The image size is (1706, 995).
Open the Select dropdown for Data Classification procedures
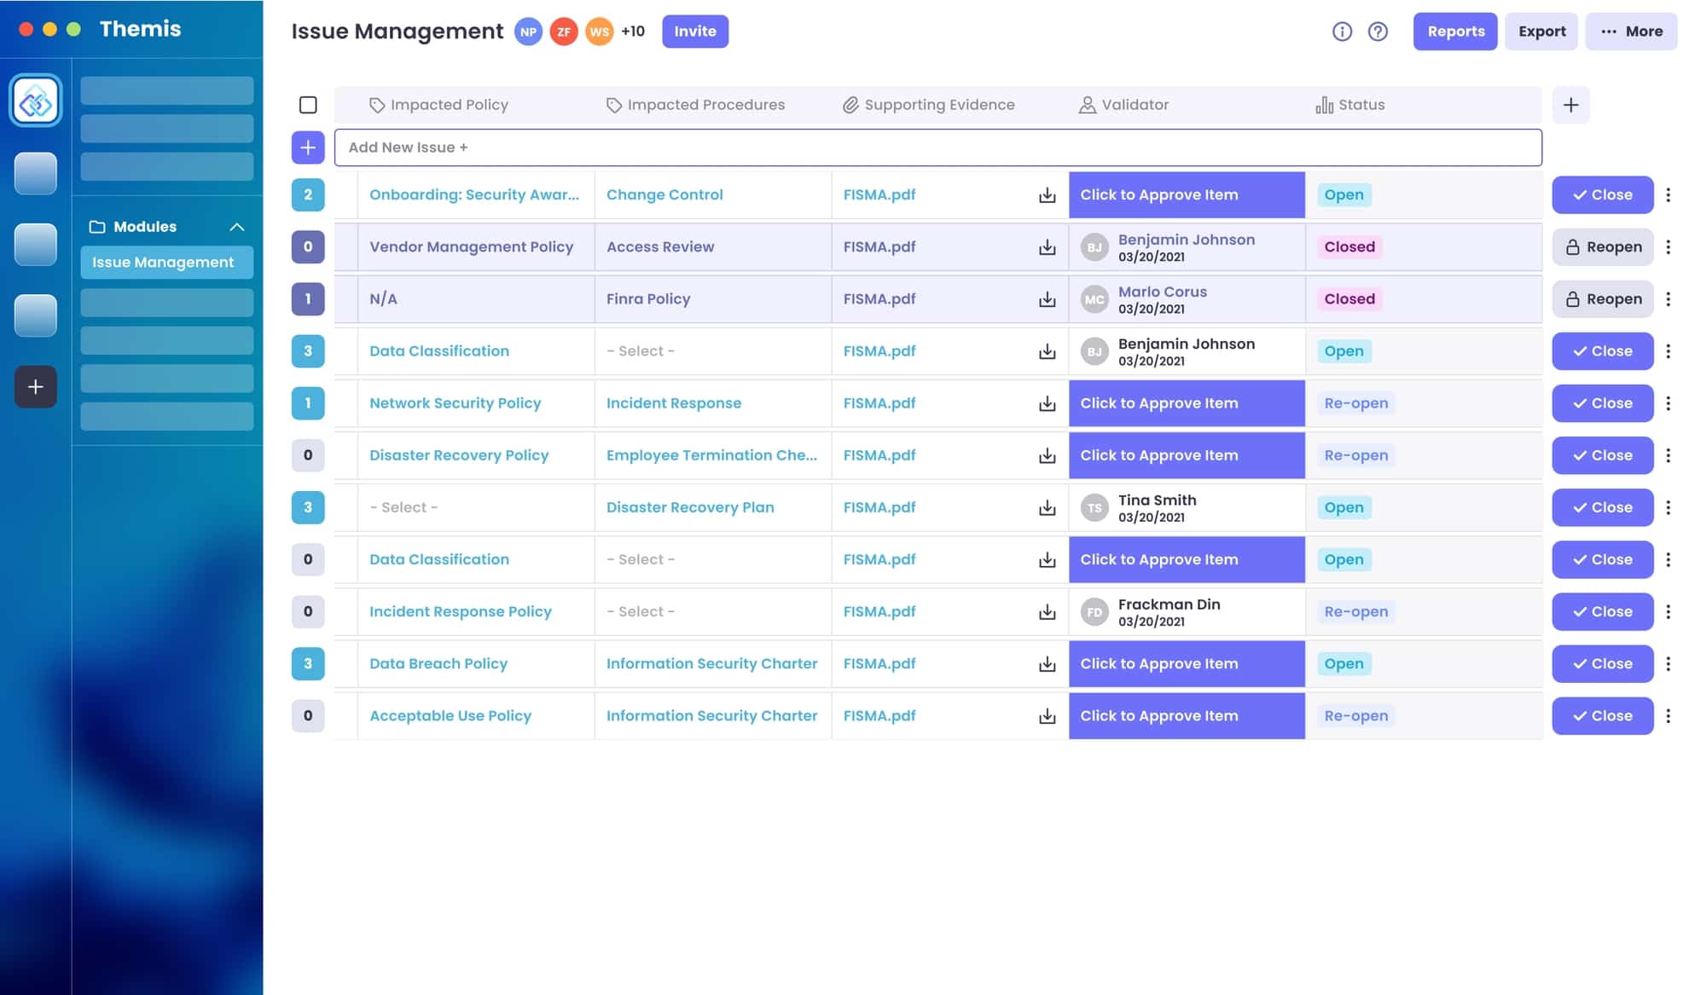coord(640,350)
